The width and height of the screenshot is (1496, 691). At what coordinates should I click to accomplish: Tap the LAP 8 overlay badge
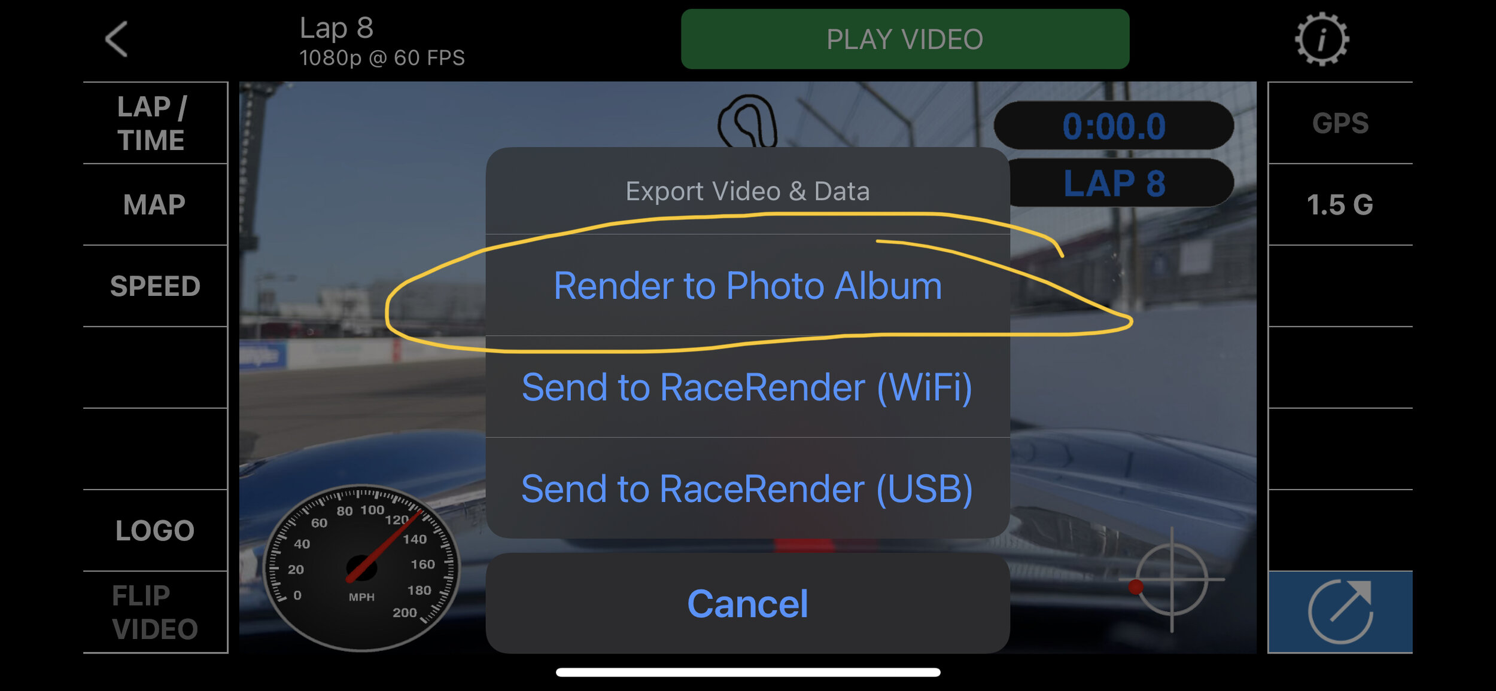1119,183
